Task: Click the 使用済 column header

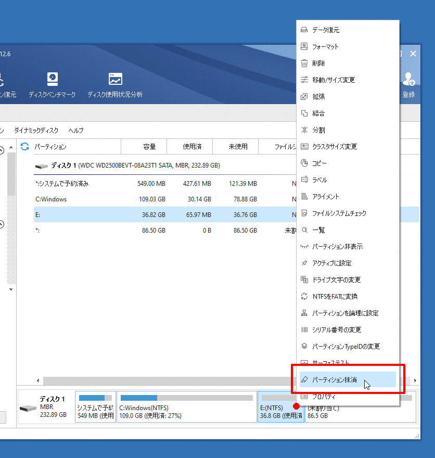Action: 192,147
